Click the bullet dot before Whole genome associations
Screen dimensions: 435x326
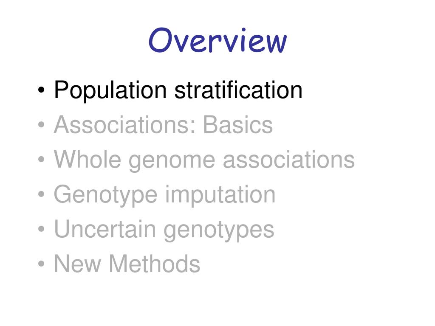coord(41,160)
